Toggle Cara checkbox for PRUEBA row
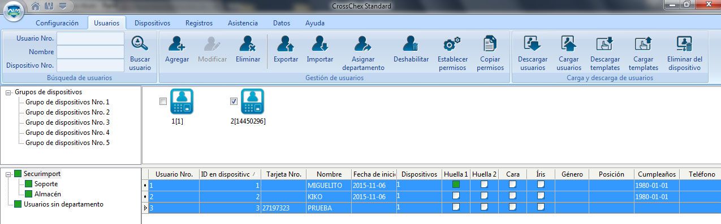 pyautogui.click(x=512, y=207)
